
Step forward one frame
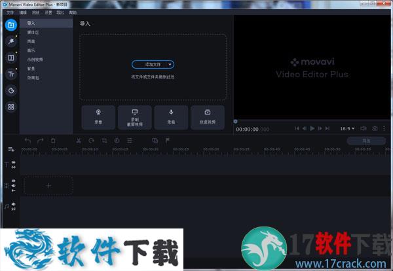(x=320, y=128)
